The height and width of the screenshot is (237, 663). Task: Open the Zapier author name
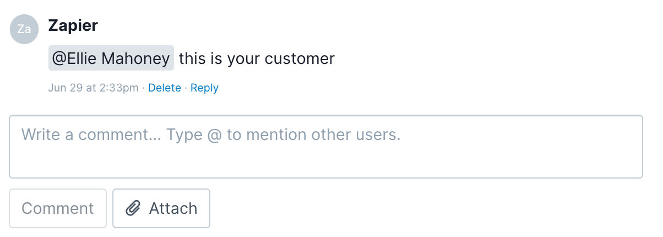pyautogui.click(x=73, y=25)
